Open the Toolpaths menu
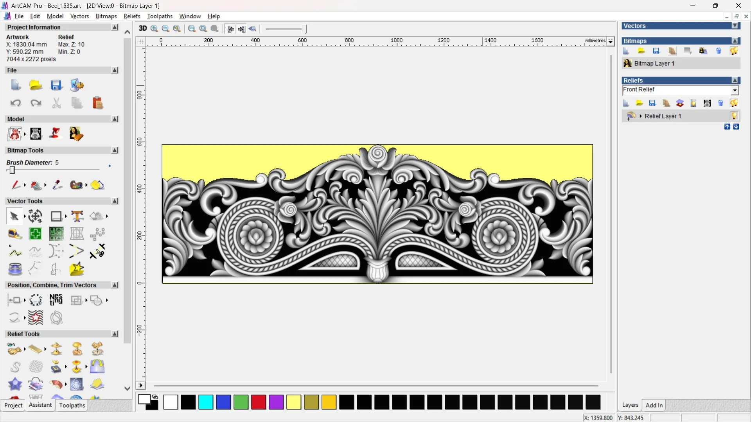751x422 pixels. (x=160, y=16)
